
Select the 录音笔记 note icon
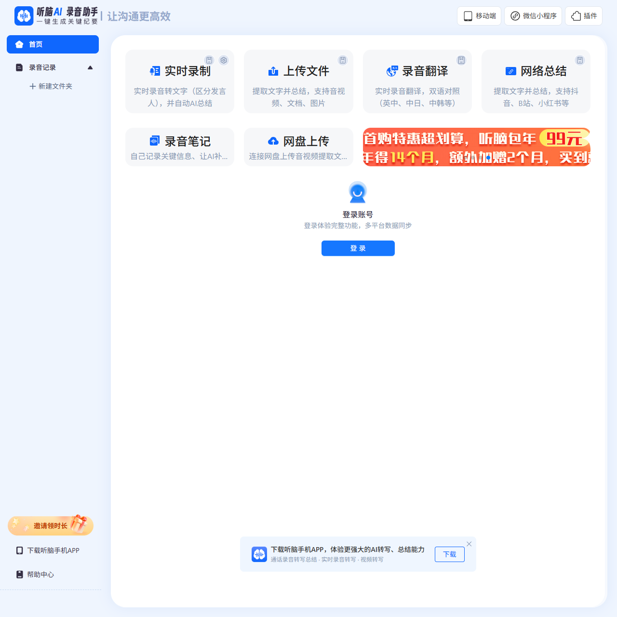[x=154, y=141]
